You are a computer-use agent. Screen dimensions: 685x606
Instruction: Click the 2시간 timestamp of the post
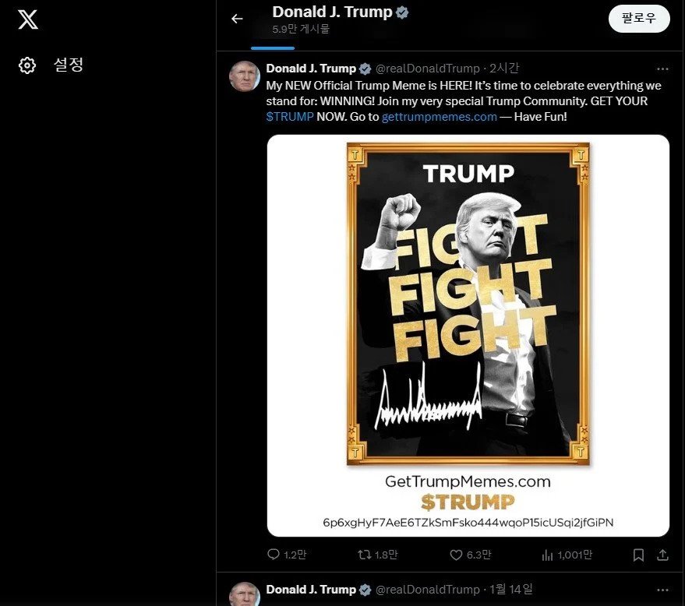(504, 69)
